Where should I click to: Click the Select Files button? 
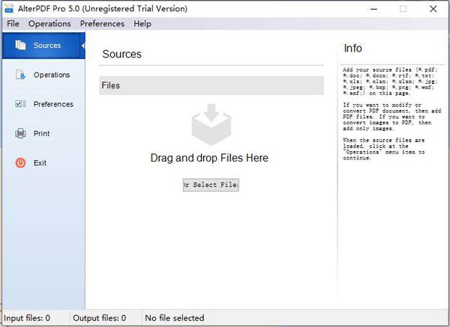point(211,185)
